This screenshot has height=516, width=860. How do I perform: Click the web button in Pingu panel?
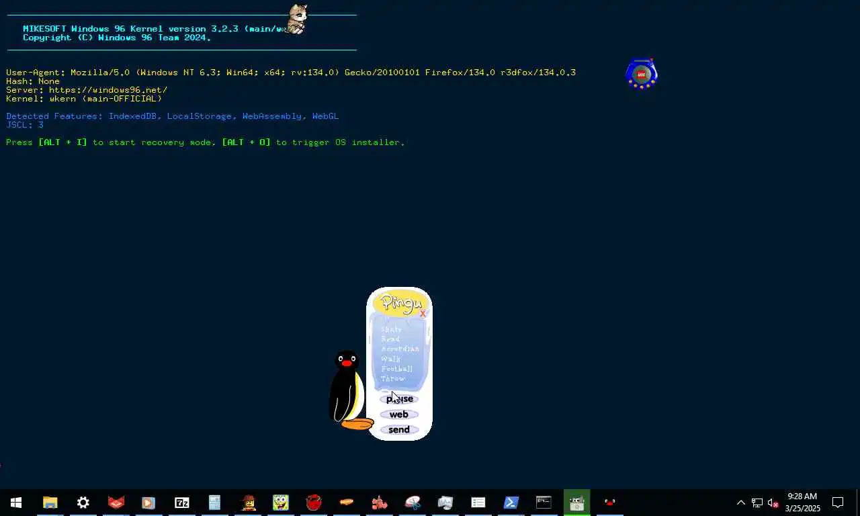(399, 415)
